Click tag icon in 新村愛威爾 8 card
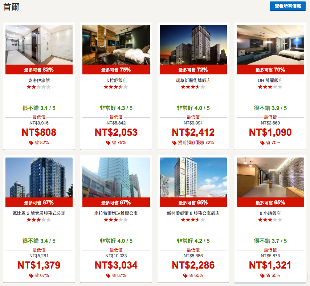 click(185, 275)
